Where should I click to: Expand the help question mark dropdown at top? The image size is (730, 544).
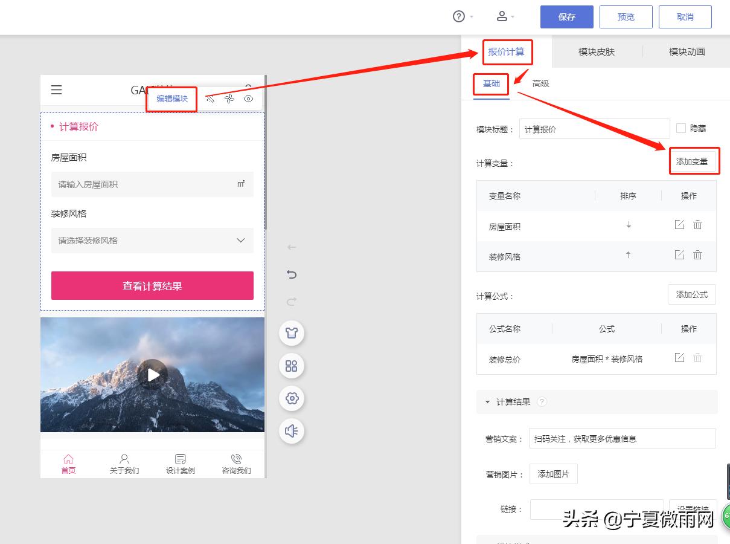click(x=463, y=16)
